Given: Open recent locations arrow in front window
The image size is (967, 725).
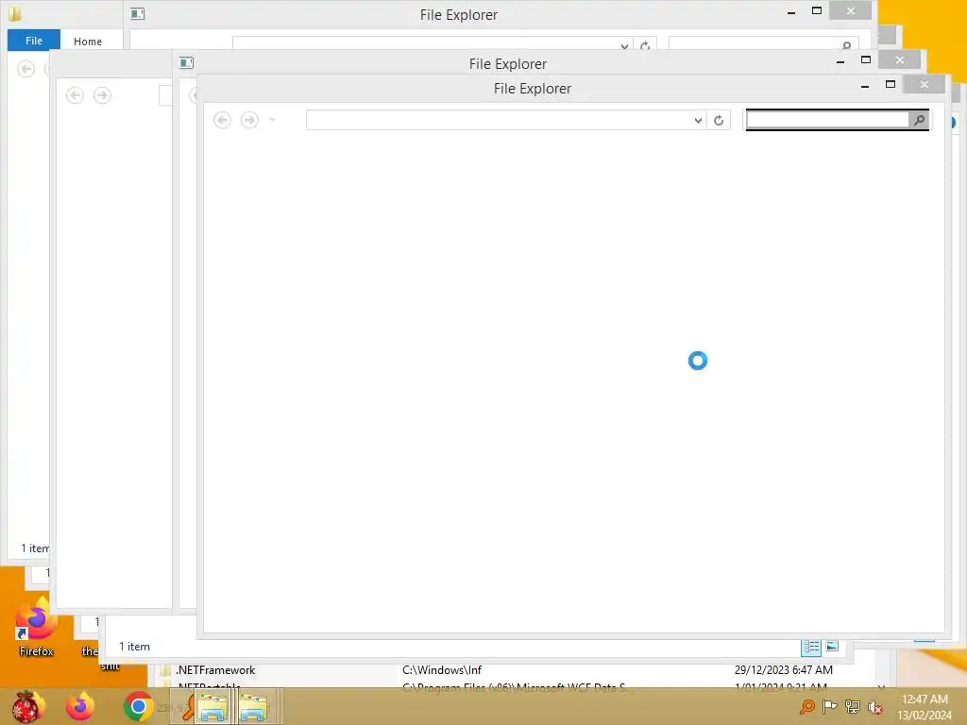Looking at the screenshot, I should pyautogui.click(x=272, y=120).
